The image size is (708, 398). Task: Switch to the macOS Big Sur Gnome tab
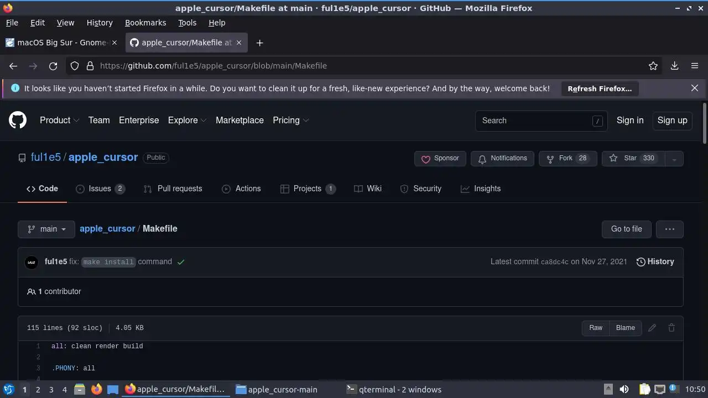(61, 43)
